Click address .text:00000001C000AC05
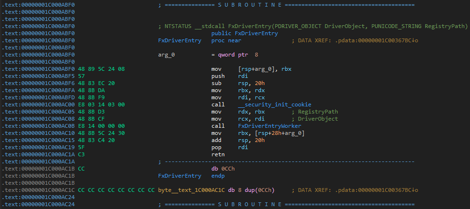This screenshot has height=209, width=470. tap(38, 112)
